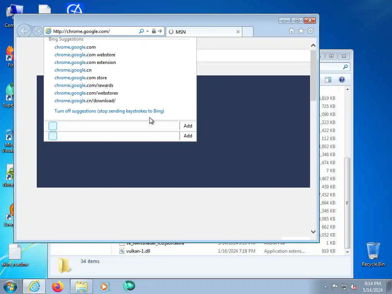Click Explorer file list scroll up arrow
Screen dimensions: 392x294
(348, 89)
